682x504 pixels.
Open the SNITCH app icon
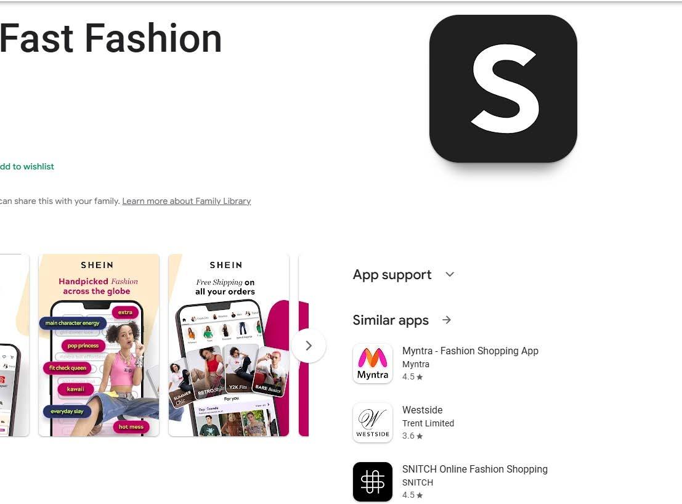(x=372, y=482)
